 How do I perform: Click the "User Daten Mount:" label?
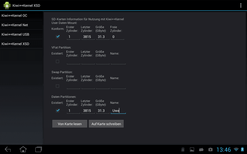click(64, 23)
